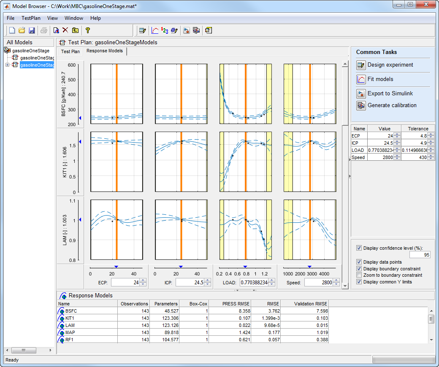Increase the ECP tolerance using its stepper

coord(431,134)
